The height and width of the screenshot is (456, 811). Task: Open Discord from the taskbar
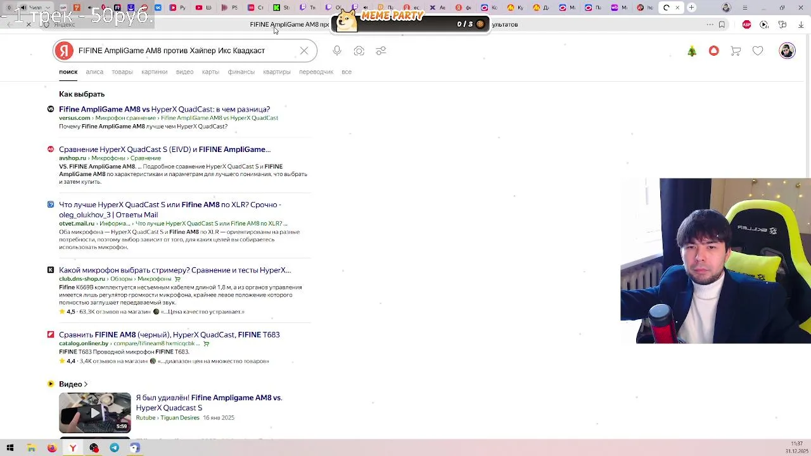[x=135, y=448]
